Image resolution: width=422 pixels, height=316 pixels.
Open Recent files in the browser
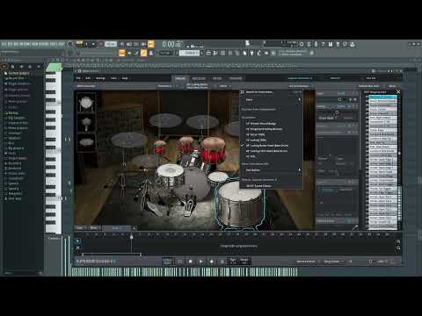point(16,78)
